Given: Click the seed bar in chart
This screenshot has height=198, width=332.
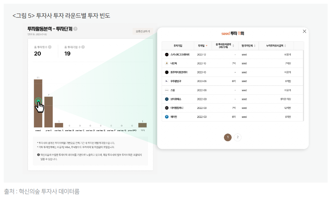Looking at the screenshot, I should pos(38,103).
